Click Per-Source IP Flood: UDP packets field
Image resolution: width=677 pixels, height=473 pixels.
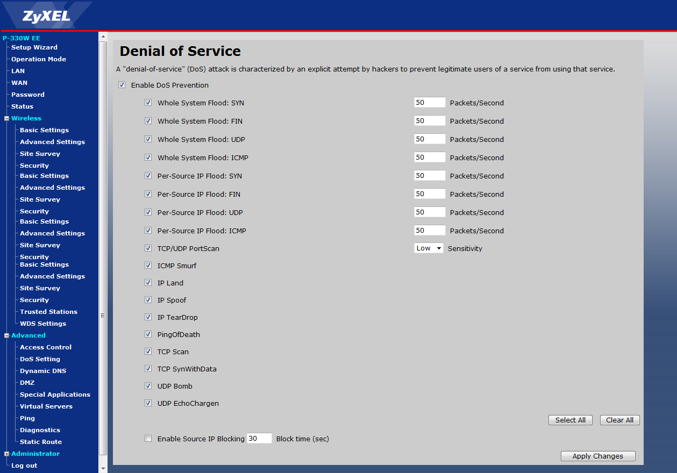pyautogui.click(x=430, y=212)
